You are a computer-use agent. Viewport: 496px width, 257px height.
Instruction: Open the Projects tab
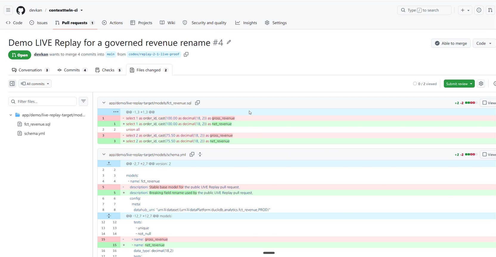point(141,23)
